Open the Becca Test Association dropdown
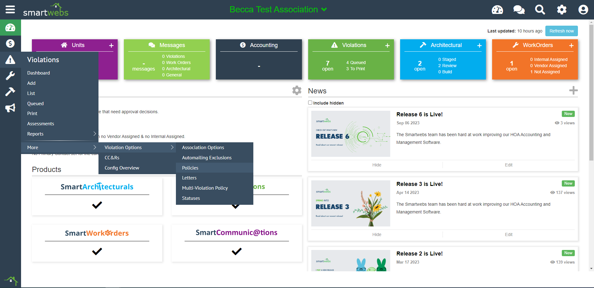The width and height of the screenshot is (594, 288). click(x=278, y=10)
